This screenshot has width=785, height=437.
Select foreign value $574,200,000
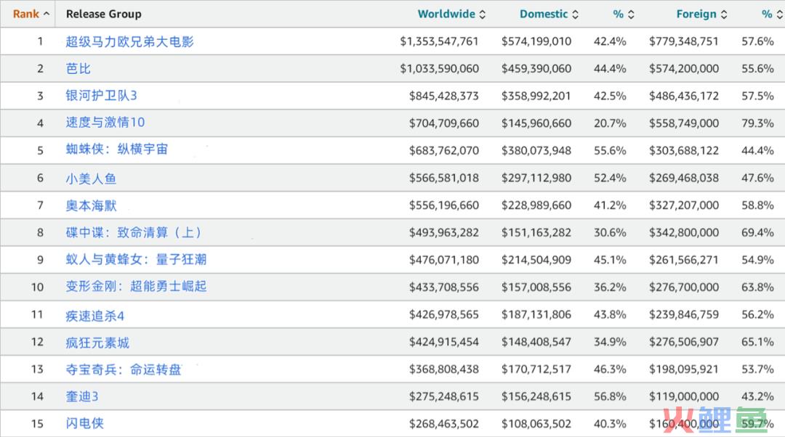tap(684, 68)
